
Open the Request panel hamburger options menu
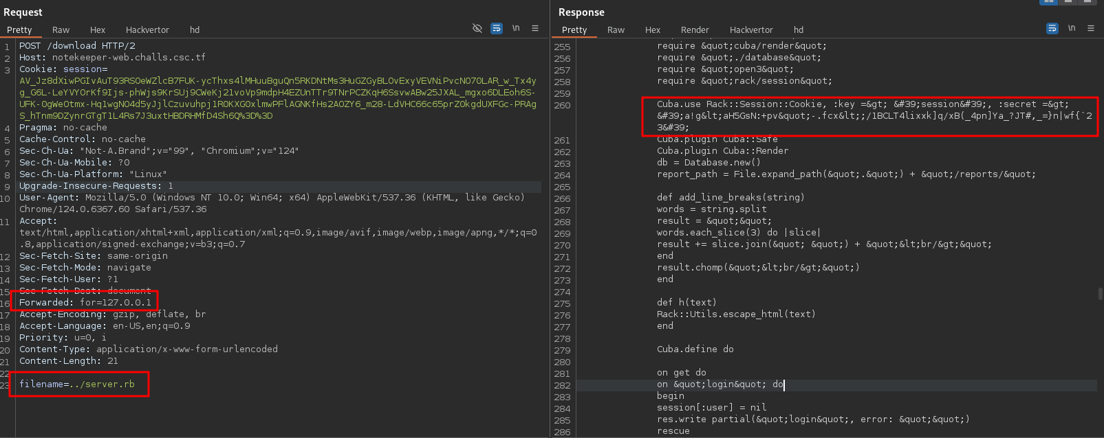pos(535,28)
